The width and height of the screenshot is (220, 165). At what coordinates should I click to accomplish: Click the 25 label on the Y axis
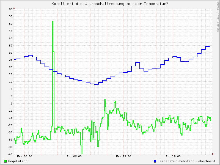tap(10, 60)
